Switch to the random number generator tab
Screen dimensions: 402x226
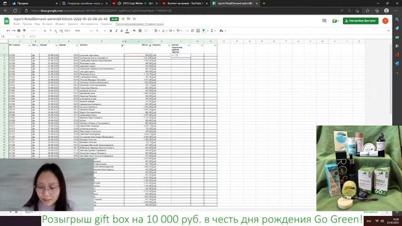click(x=85, y=3)
